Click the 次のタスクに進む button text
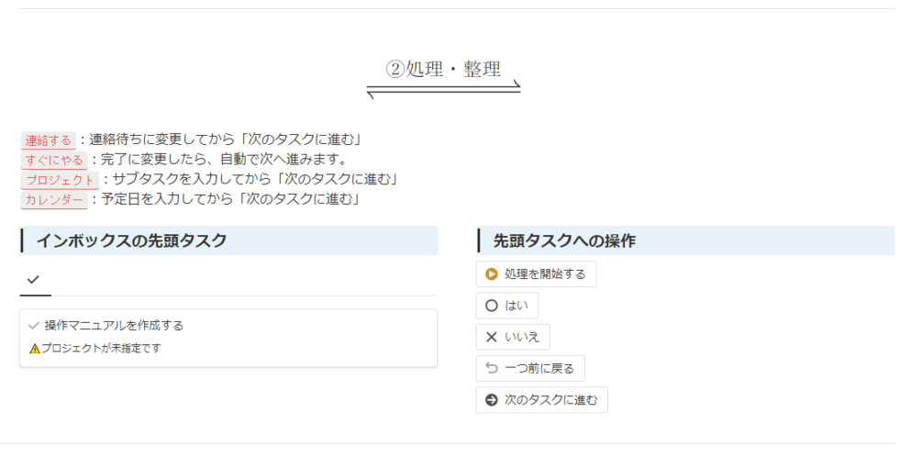The image size is (922, 457). [551, 400]
